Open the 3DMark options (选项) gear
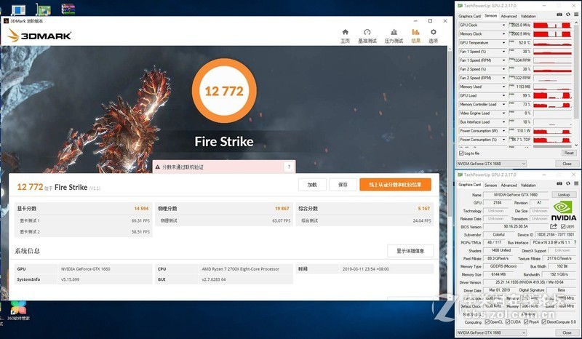This screenshot has width=582, height=339. tap(433, 36)
